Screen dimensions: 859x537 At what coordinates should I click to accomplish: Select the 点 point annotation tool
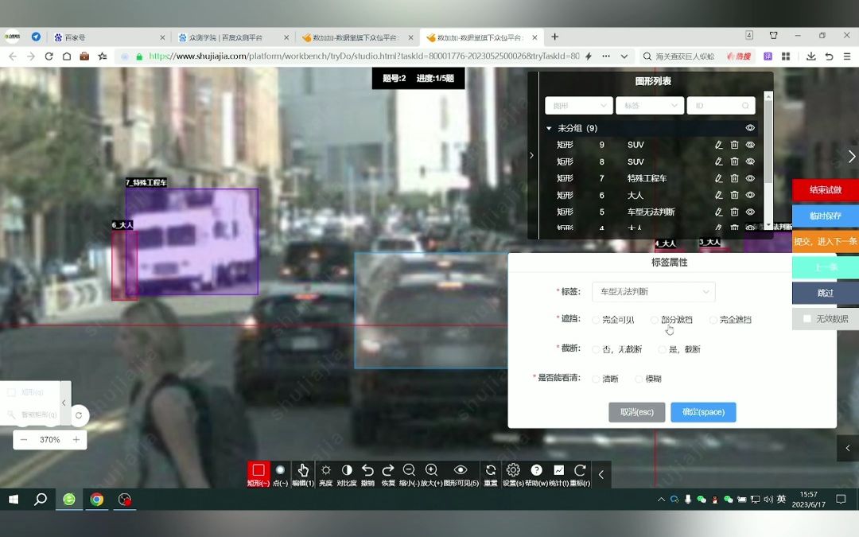click(280, 469)
